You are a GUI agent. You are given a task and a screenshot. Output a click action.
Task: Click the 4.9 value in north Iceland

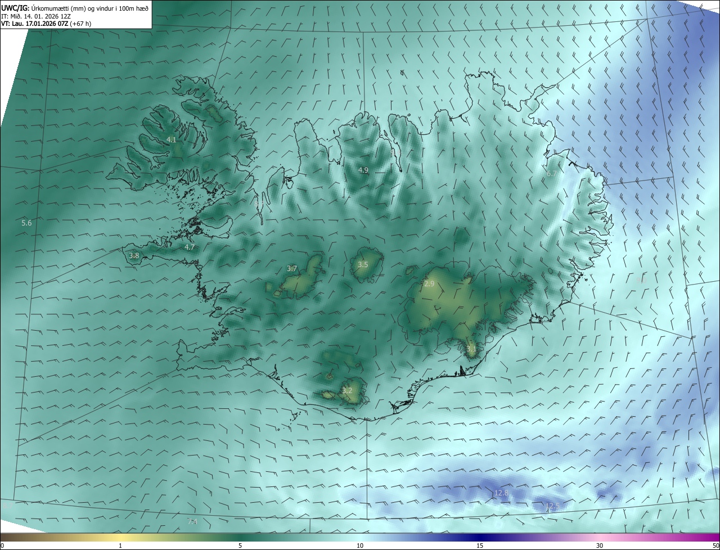[x=363, y=170]
